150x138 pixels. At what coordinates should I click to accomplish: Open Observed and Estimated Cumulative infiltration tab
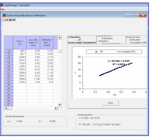tap(136, 40)
